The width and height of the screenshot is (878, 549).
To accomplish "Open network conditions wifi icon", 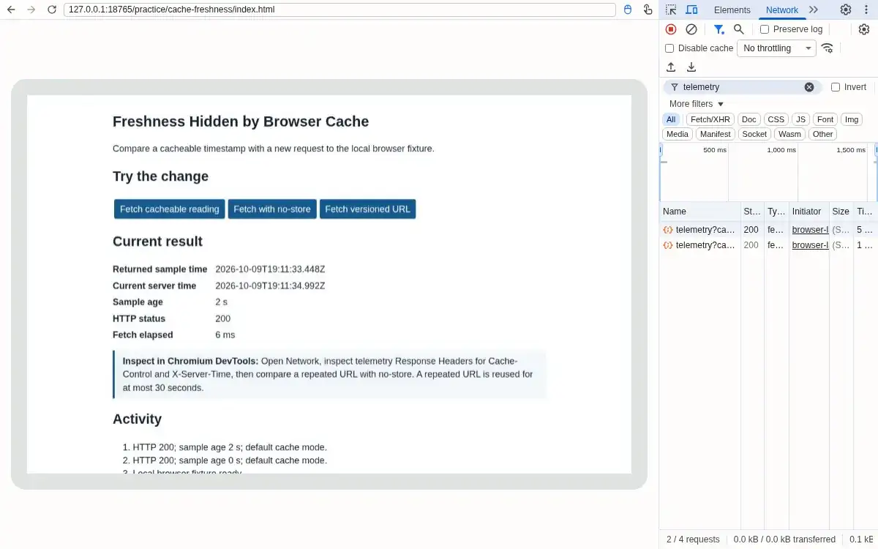I will 828,48.
